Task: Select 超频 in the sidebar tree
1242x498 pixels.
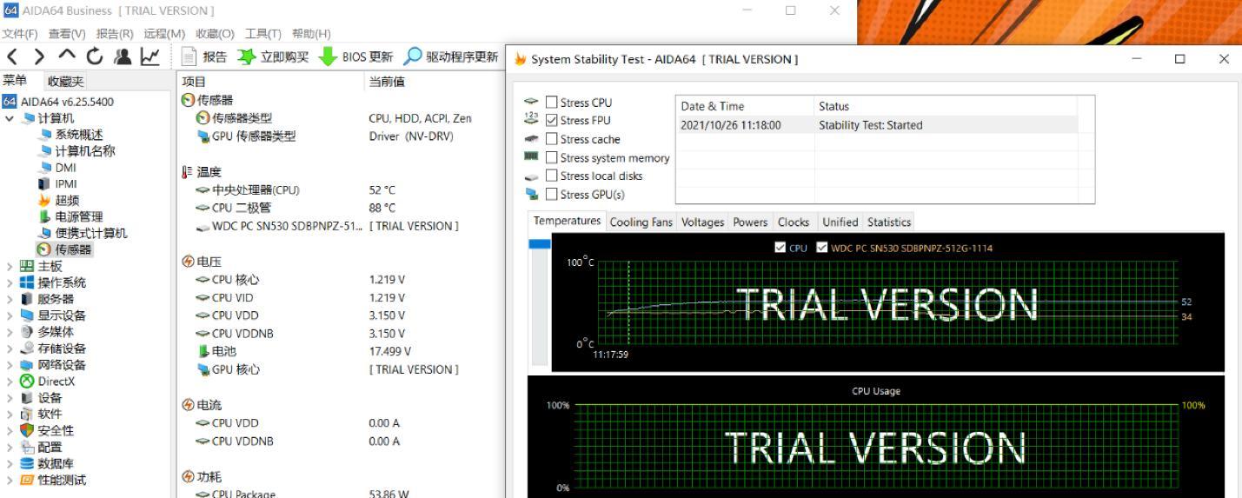Action: coord(67,201)
